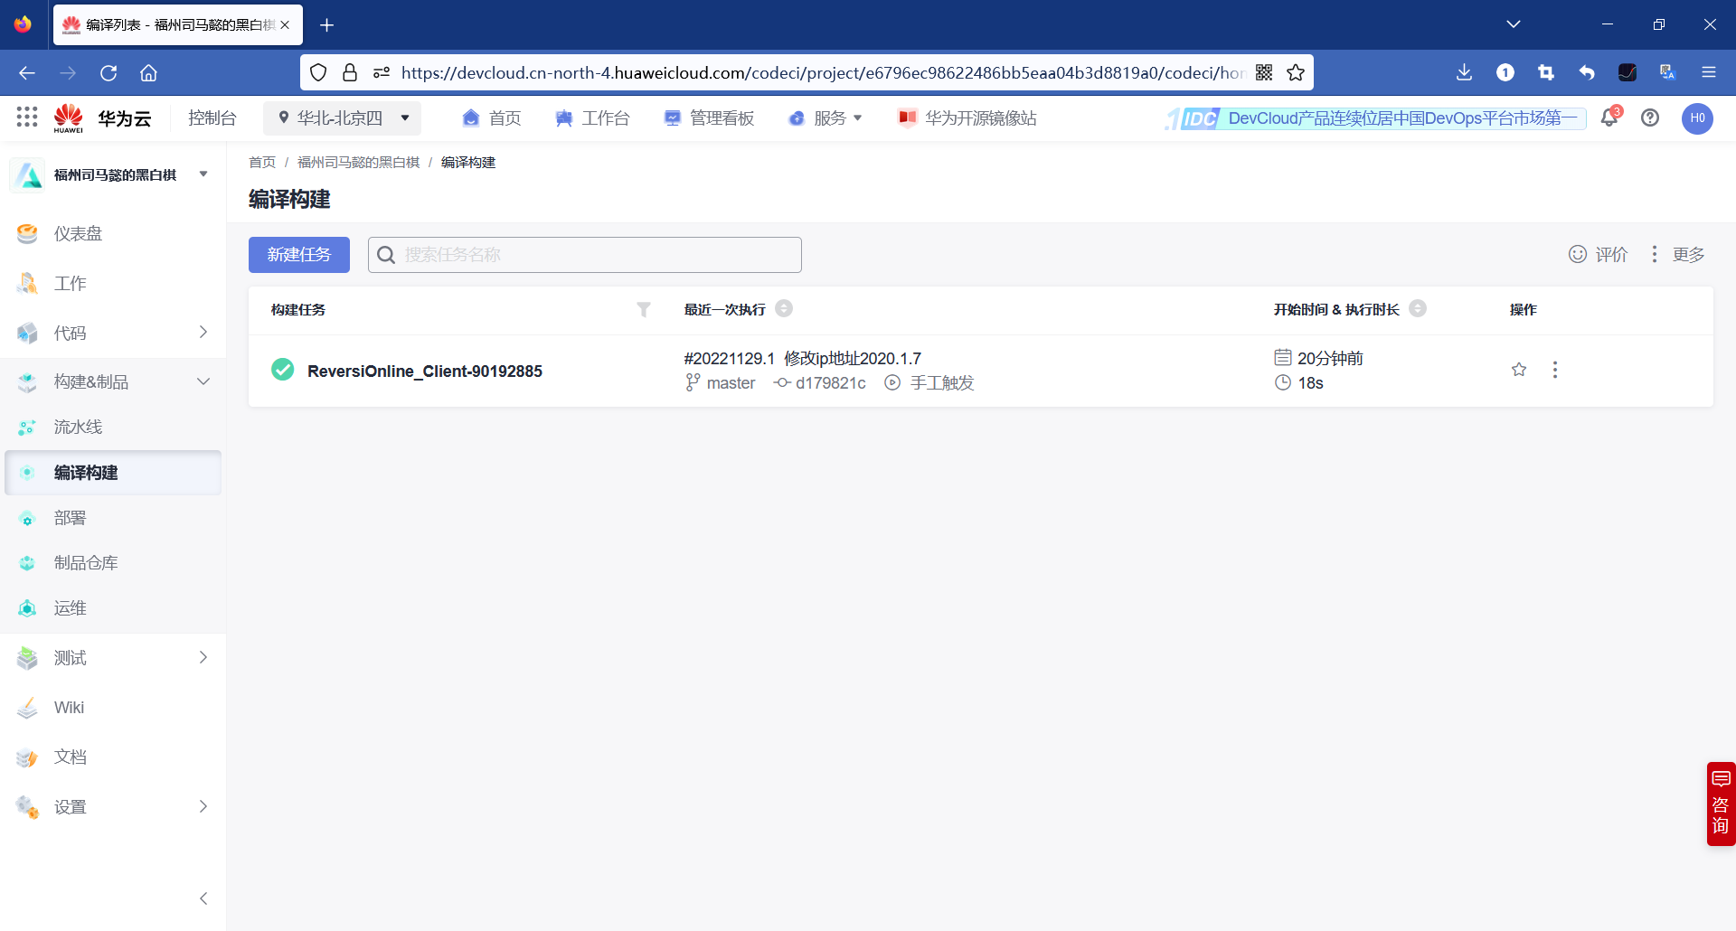
Task: Open the Firefox application menu
Action: [1709, 72]
